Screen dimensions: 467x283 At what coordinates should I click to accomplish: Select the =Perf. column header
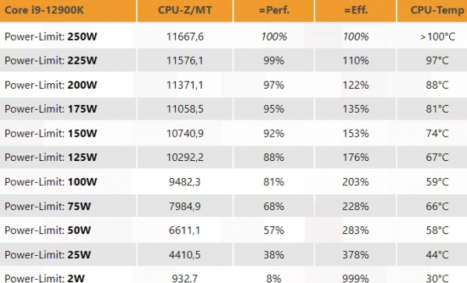[x=274, y=11]
